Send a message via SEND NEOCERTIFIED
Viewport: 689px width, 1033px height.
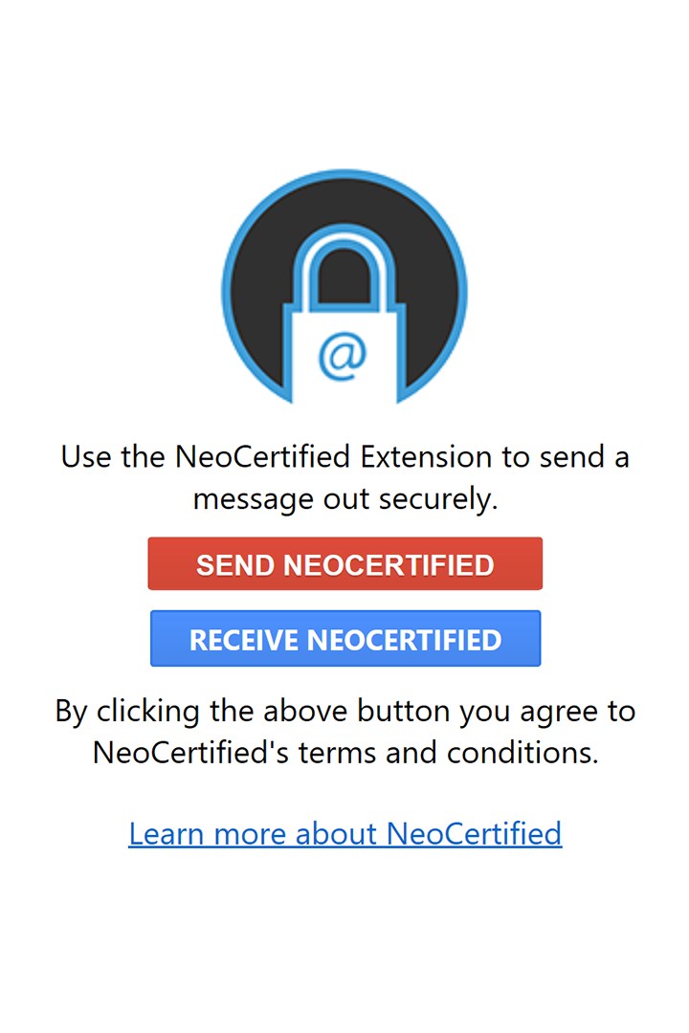point(344,563)
